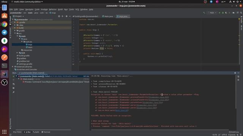
Task: Open Main.java link in stack trace
Action: click(121, 110)
